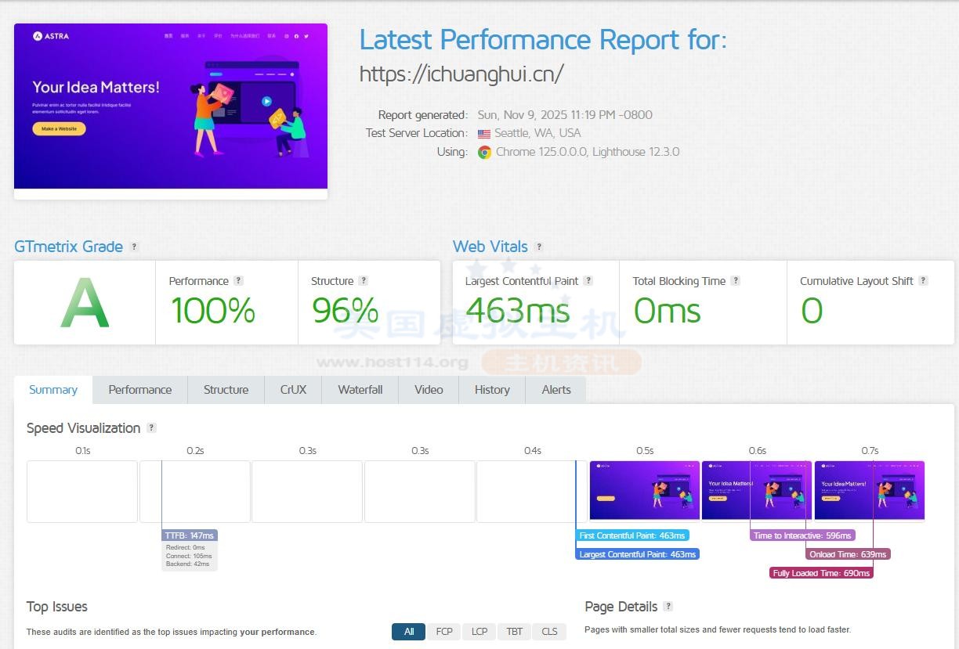The width and height of the screenshot is (959, 649).
Task: Click the 0.7s filmstrip frame
Action: tap(870, 490)
